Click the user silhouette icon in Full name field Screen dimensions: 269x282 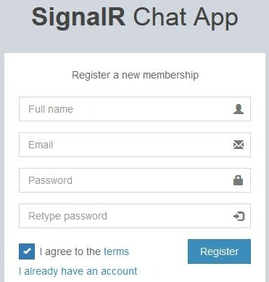[x=239, y=109]
